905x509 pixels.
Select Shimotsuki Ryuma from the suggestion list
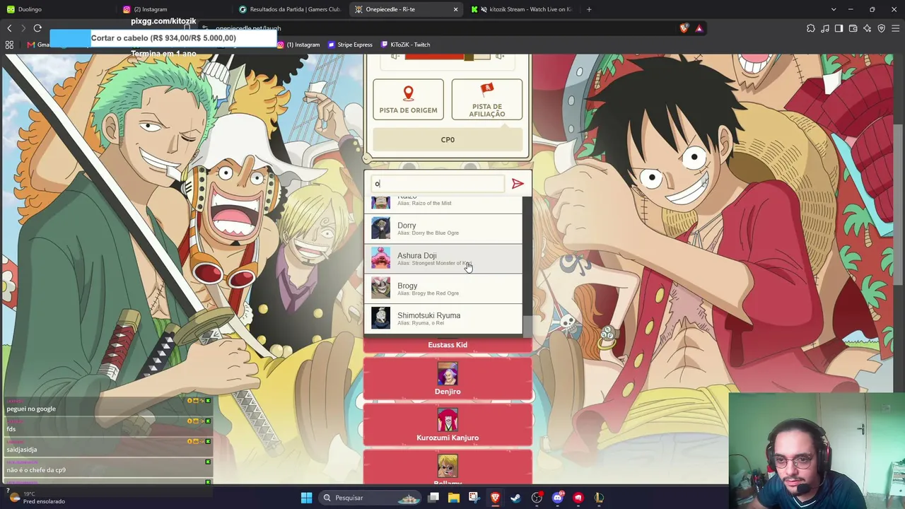[443, 318]
